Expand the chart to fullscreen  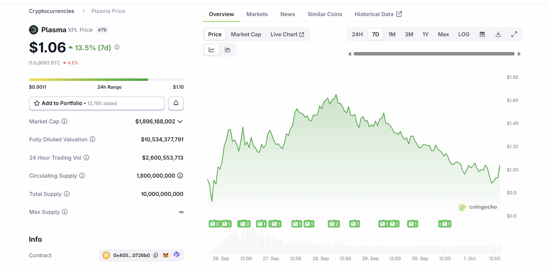514,34
